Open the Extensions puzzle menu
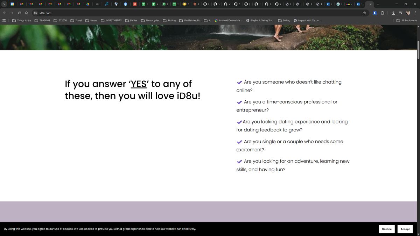Image resolution: width=420 pixels, height=236 pixels. click(382, 13)
